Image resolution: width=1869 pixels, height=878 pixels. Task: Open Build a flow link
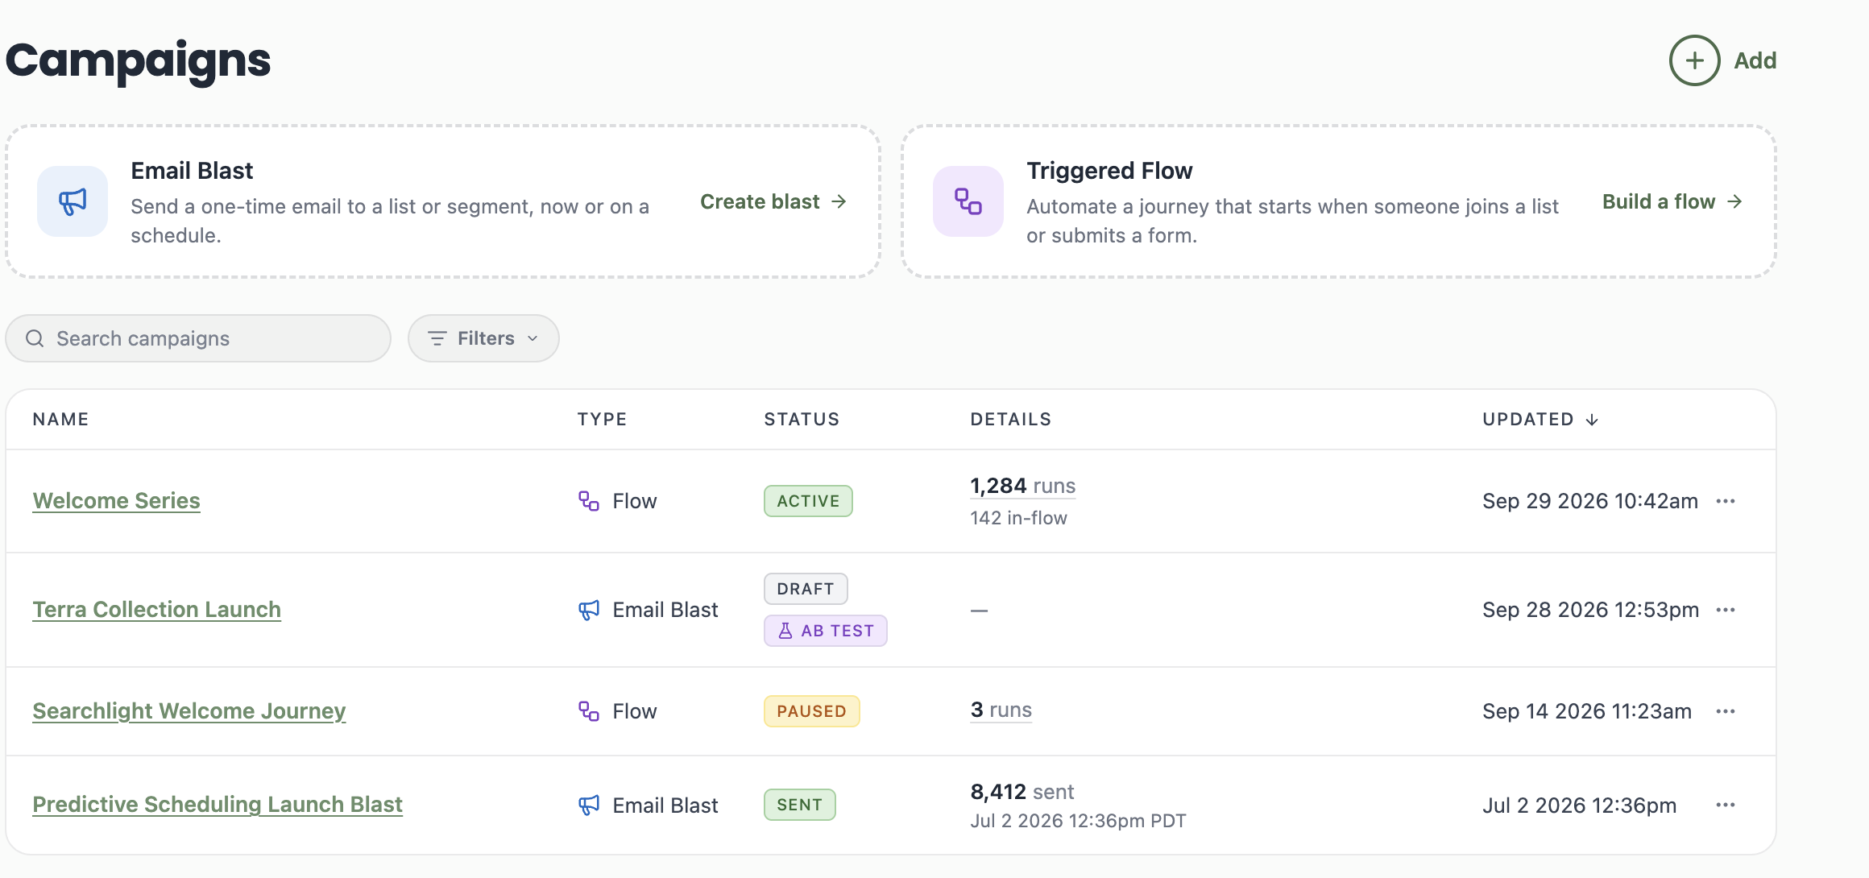coord(1672,201)
